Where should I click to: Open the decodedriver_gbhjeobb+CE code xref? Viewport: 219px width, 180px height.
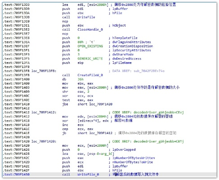pos(159,112)
